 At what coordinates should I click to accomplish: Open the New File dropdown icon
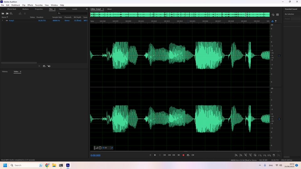pos(11,13)
